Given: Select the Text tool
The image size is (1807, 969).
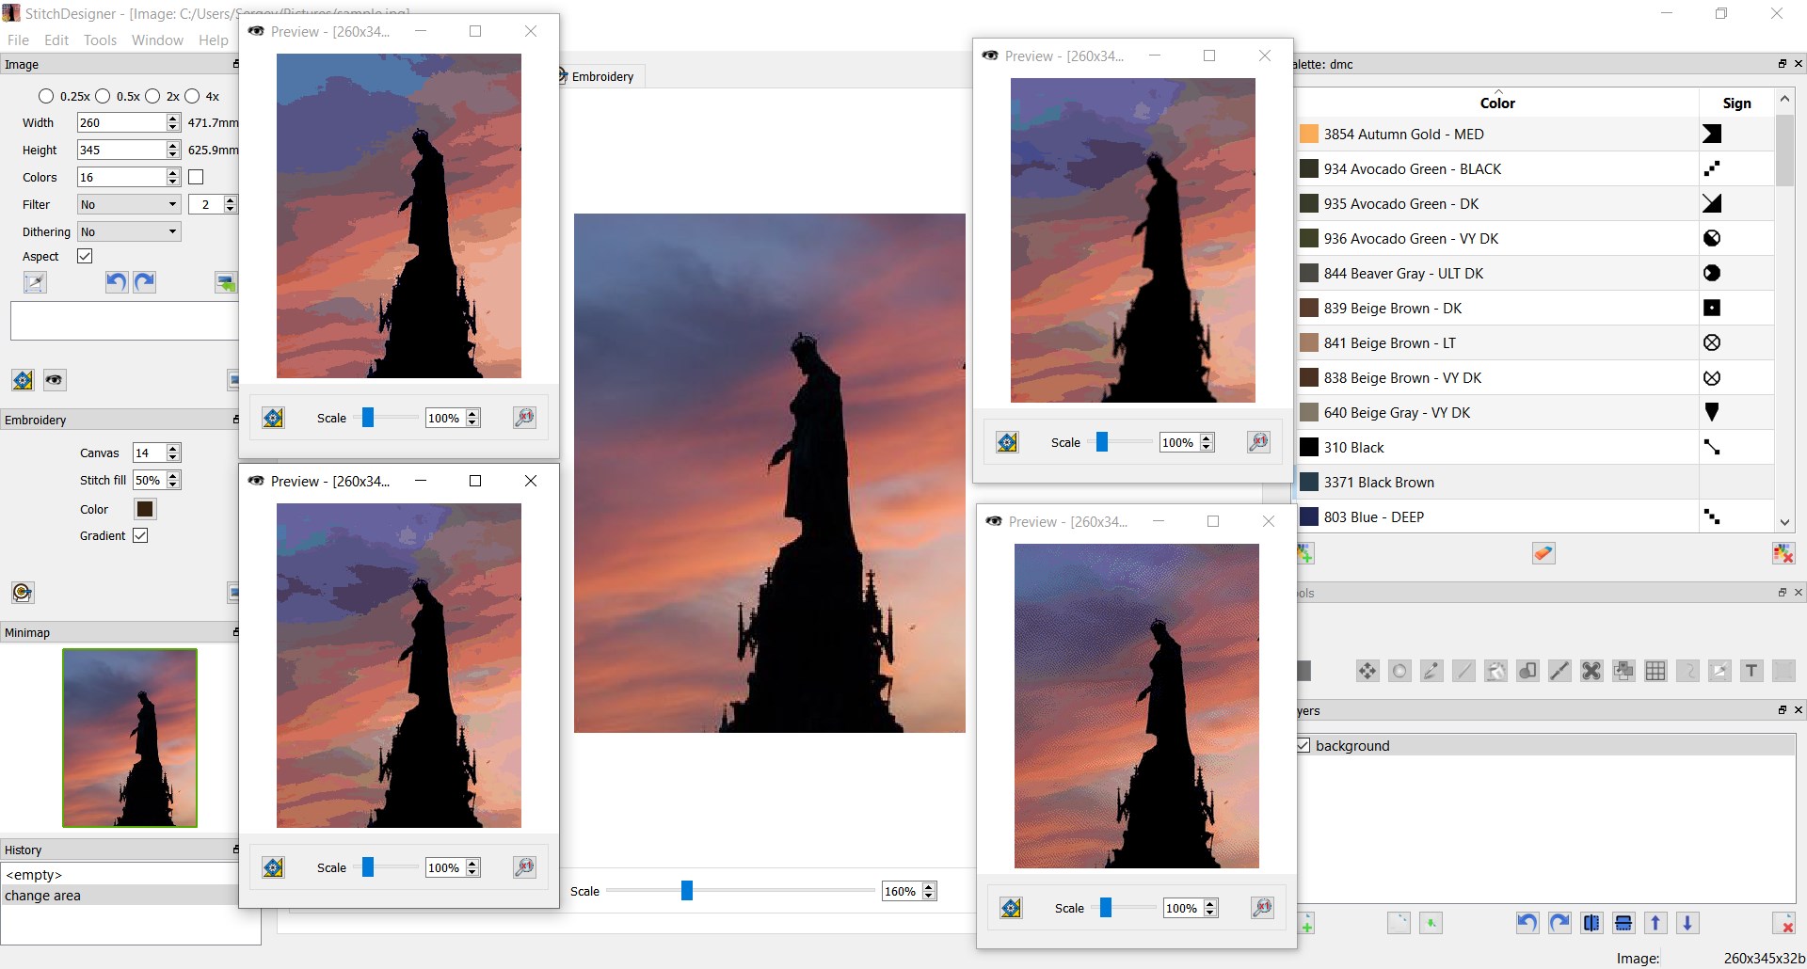Looking at the screenshot, I should point(1752,672).
